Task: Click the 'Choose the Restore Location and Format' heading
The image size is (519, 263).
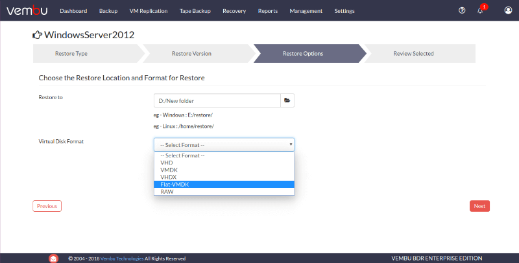Action: tap(121, 78)
